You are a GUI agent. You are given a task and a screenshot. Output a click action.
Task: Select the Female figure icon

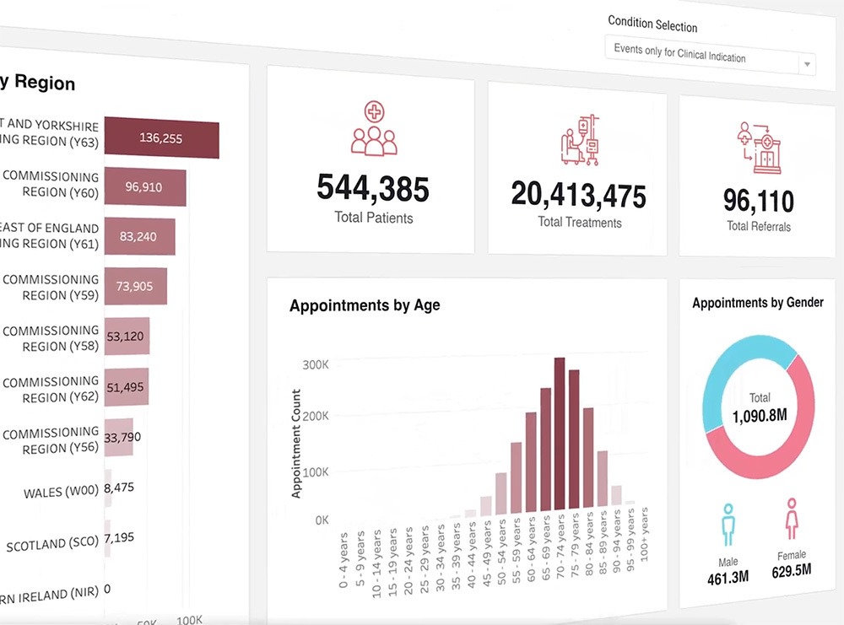(791, 519)
